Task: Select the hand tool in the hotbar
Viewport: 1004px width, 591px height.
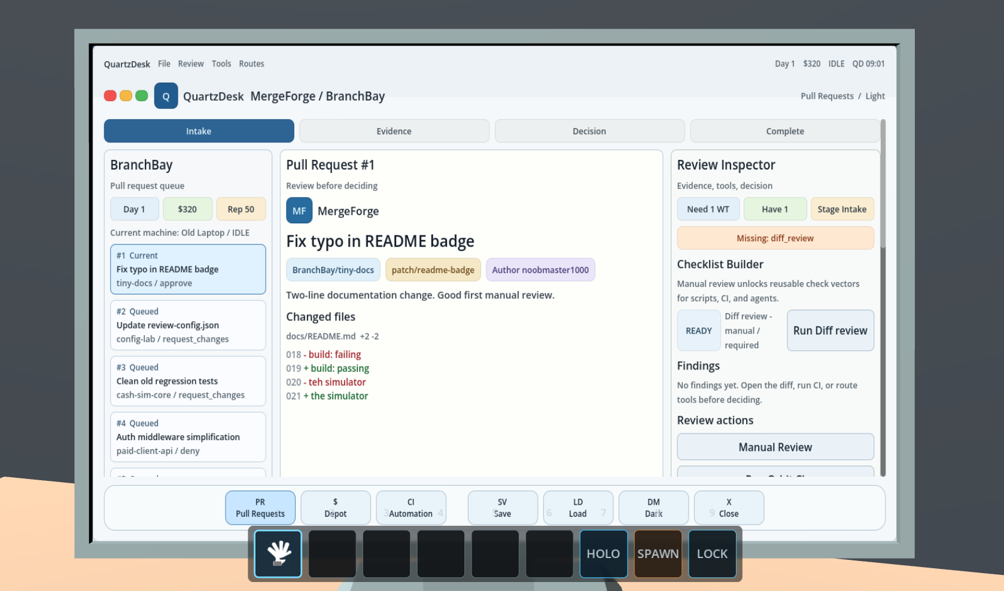Action: [278, 554]
